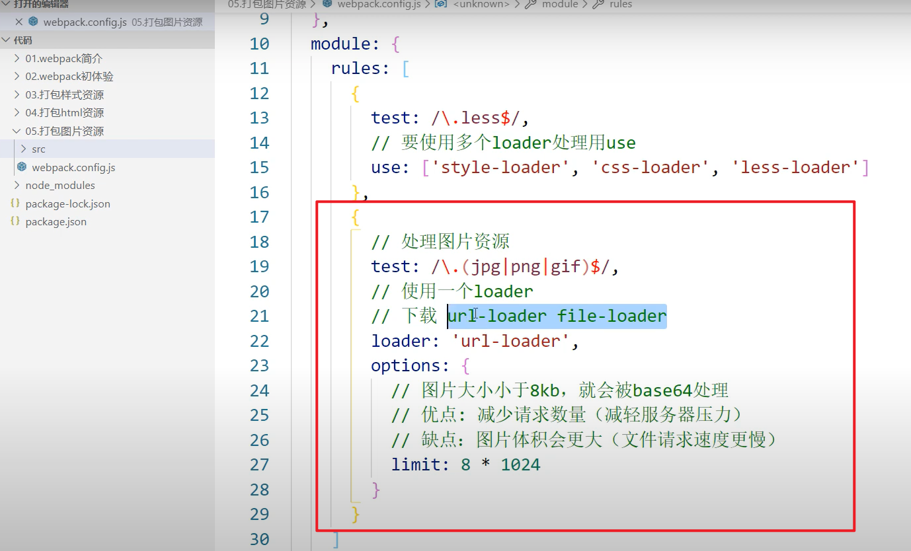Image resolution: width=911 pixels, height=551 pixels.
Task: Click the 'style-loader' string on line 15
Action: point(500,168)
